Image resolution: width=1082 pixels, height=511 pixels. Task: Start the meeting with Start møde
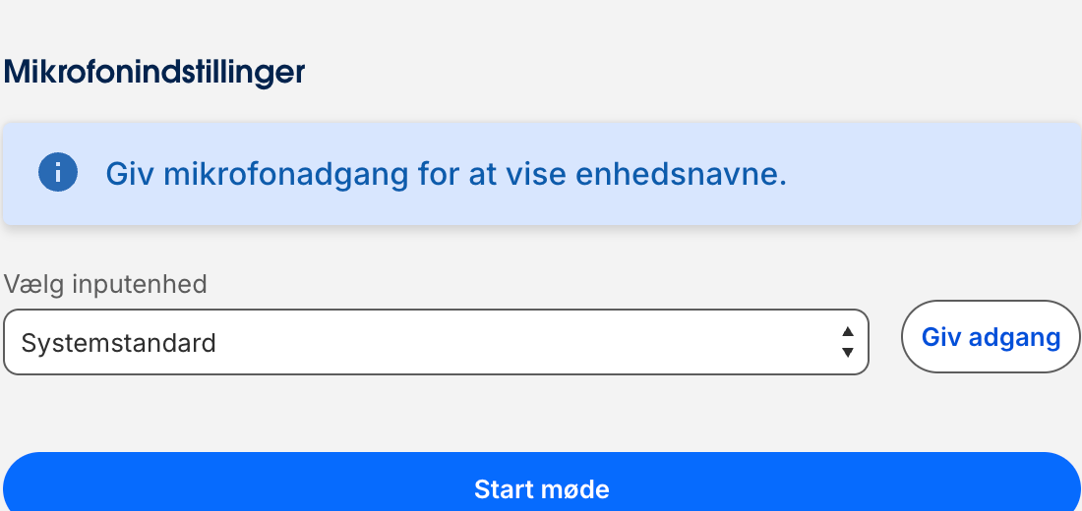tap(541, 488)
